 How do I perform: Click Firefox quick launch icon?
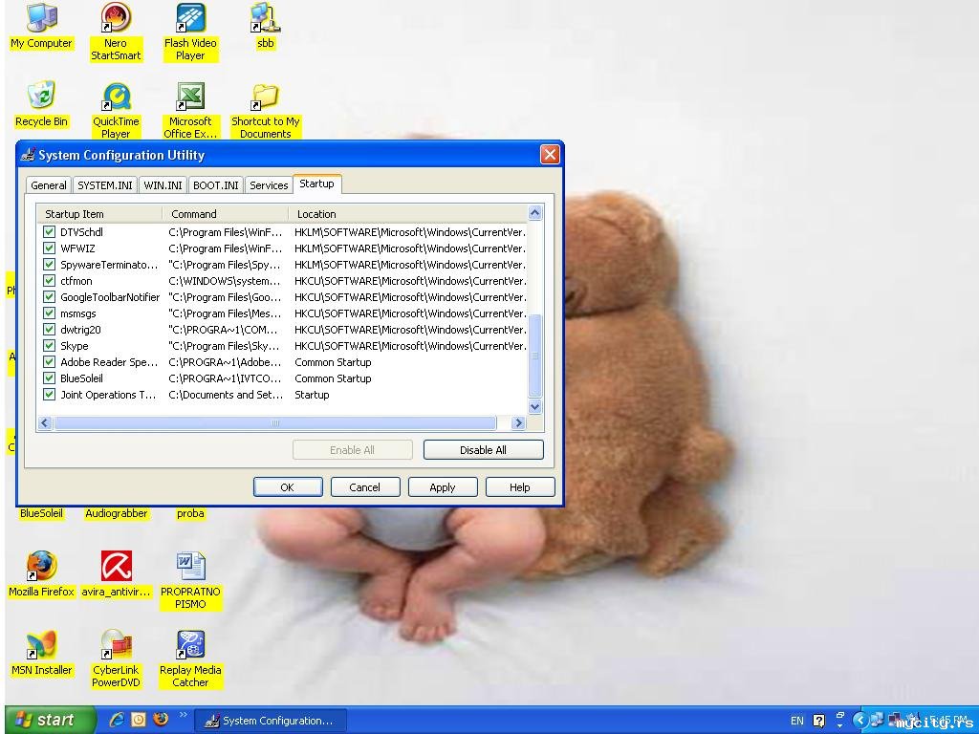[x=161, y=719]
